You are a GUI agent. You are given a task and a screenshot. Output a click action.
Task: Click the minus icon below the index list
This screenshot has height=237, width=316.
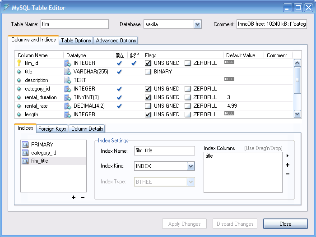click(x=82, y=197)
